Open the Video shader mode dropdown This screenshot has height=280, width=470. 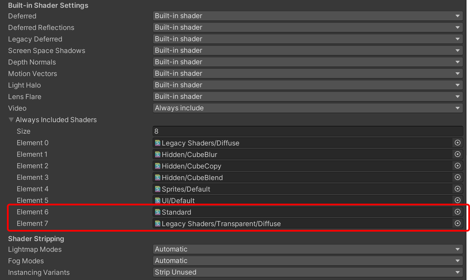point(458,108)
